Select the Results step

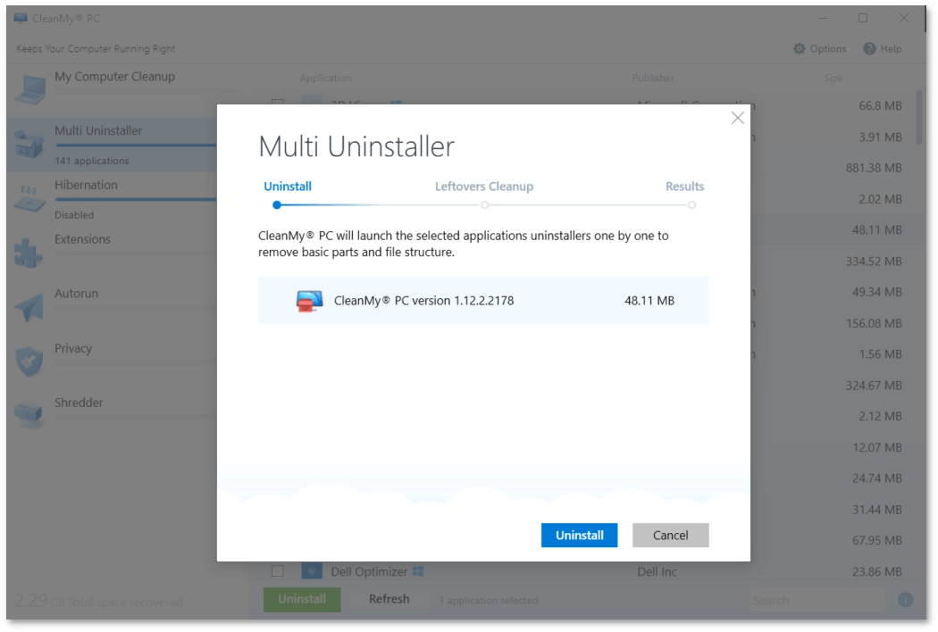tap(684, 187)
